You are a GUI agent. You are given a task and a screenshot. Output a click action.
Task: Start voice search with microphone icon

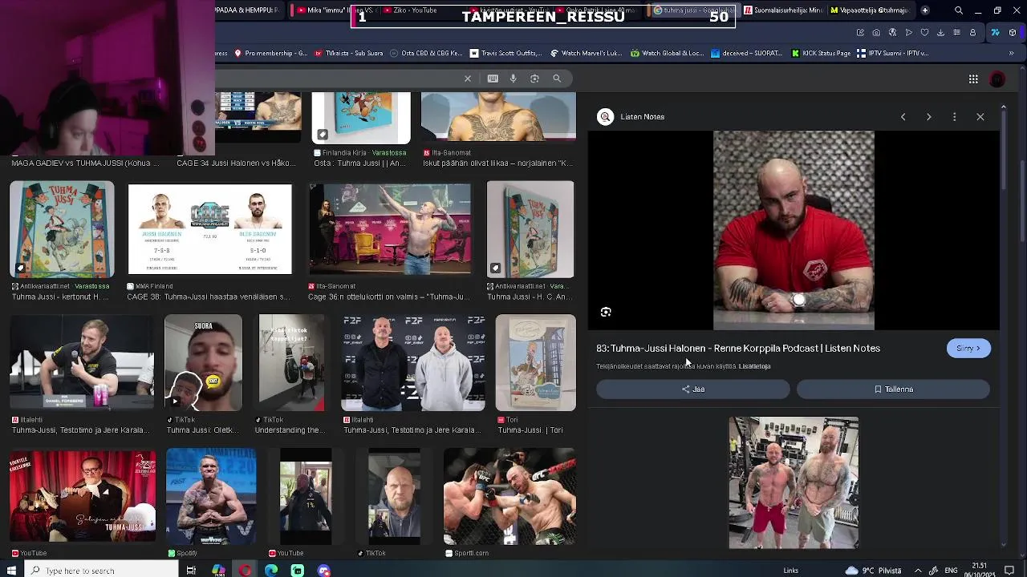[x=513, y=79]
